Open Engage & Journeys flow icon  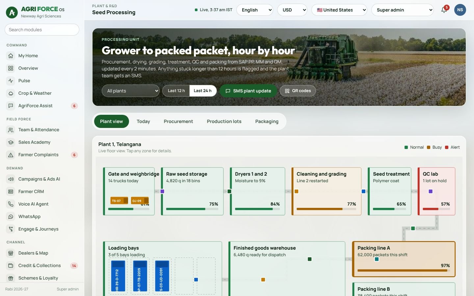(x=11, y=229)
